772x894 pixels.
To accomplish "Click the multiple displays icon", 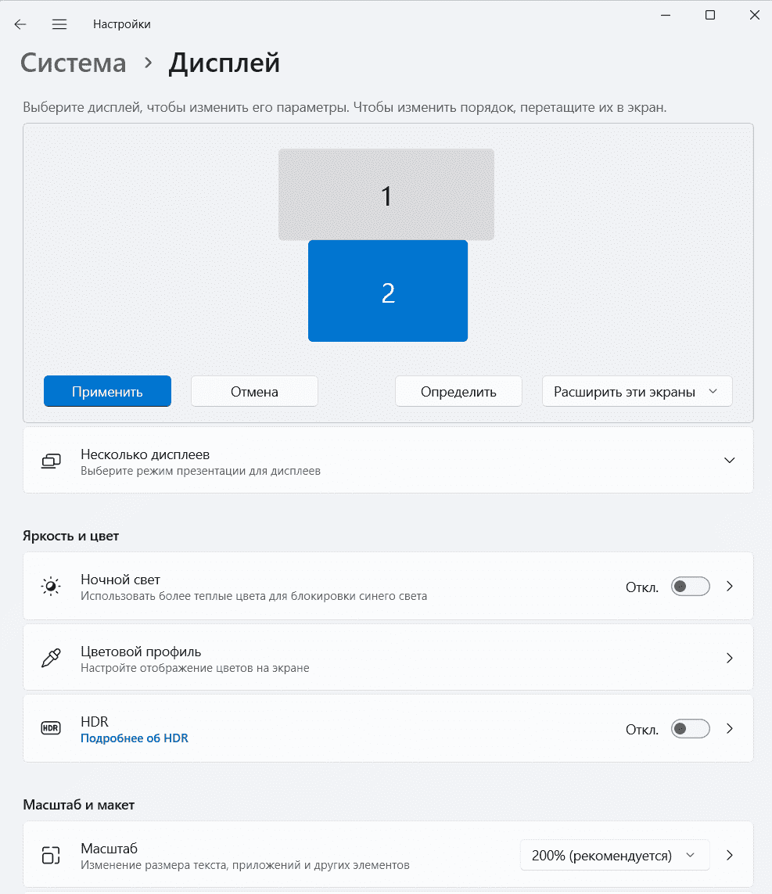I will click(51, 461).
